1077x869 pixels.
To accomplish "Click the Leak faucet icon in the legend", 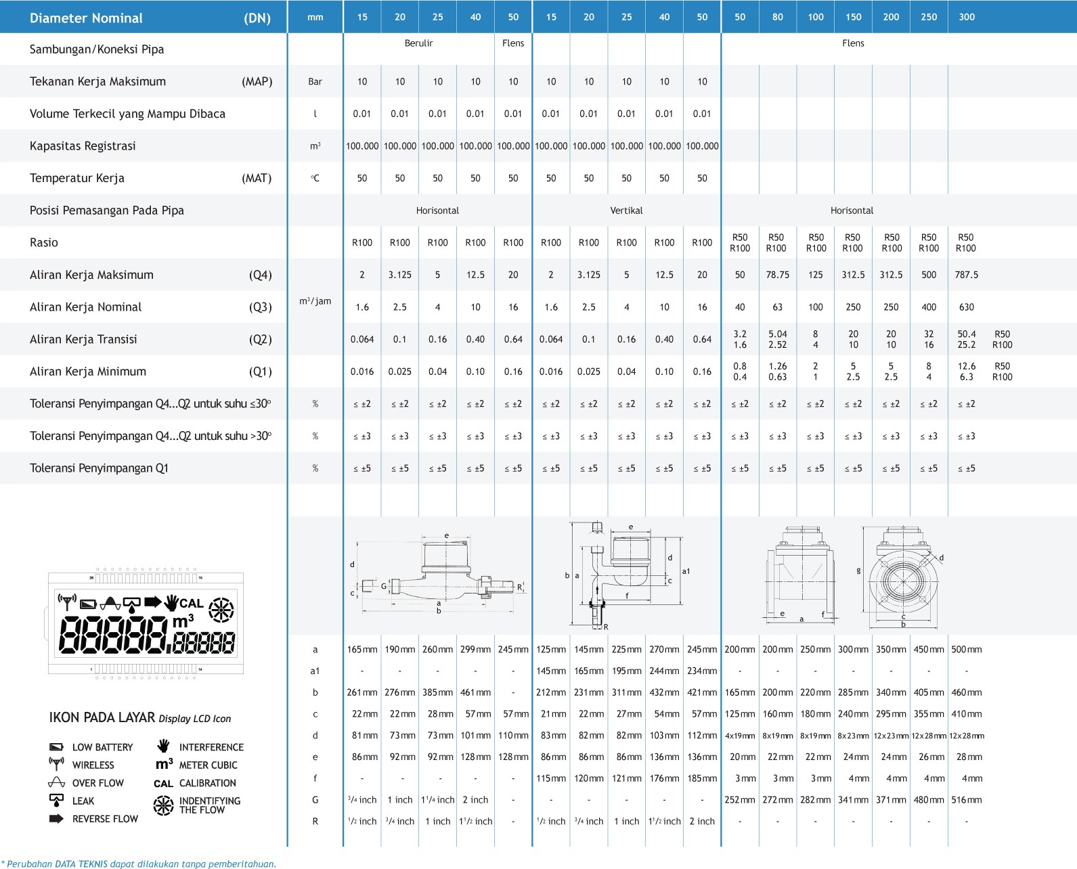I will tap(56, 801).
